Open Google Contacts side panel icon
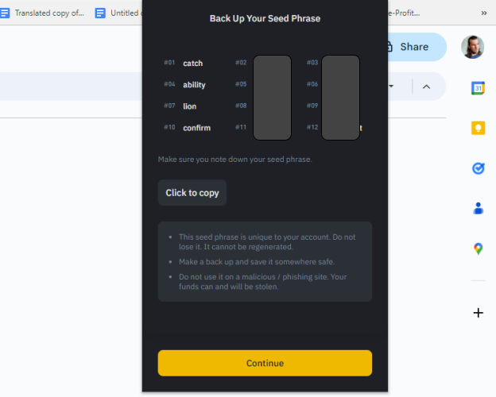496x397 pixels. point(478,208)
